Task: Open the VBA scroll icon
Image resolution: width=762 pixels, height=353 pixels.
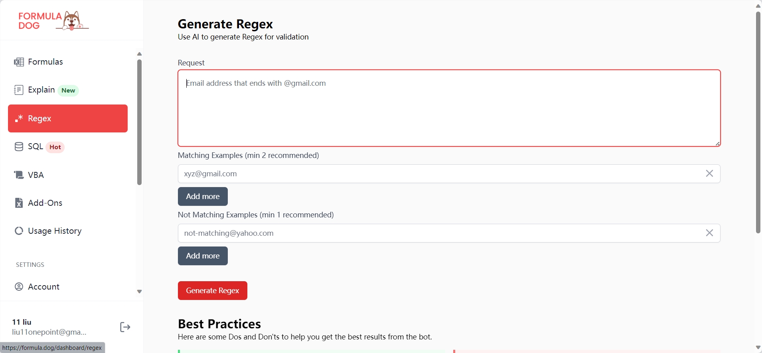Action: pyautogui.click(x=19, y=175)
